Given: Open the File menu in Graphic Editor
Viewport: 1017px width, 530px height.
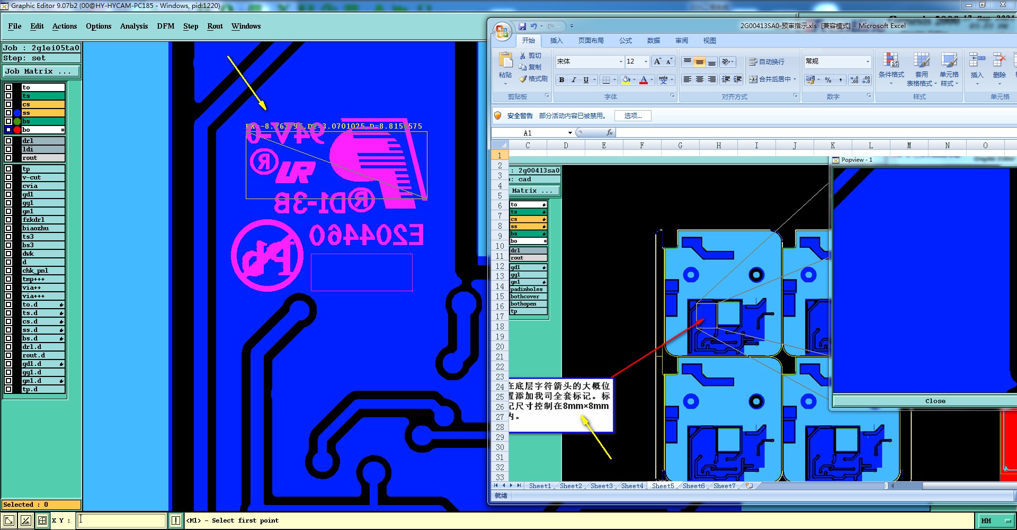Looking at the screenshot, I should pos(15,26).
